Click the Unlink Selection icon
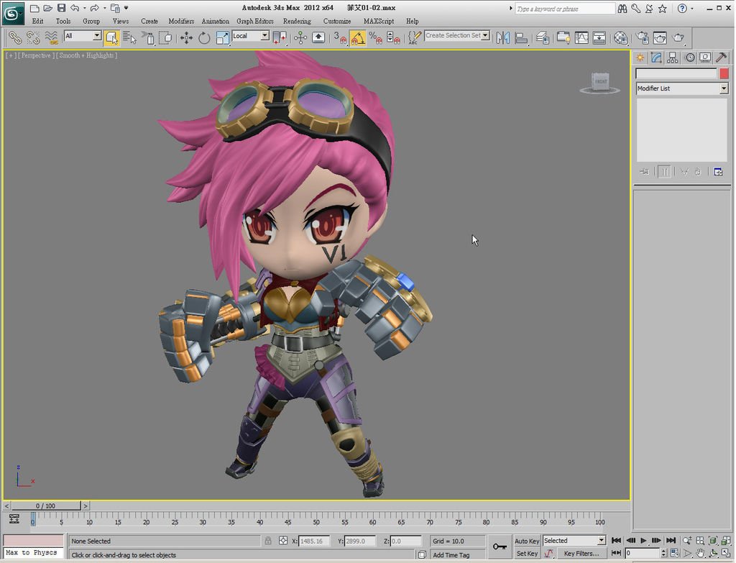The image size is (736, 563). point(33,37)
